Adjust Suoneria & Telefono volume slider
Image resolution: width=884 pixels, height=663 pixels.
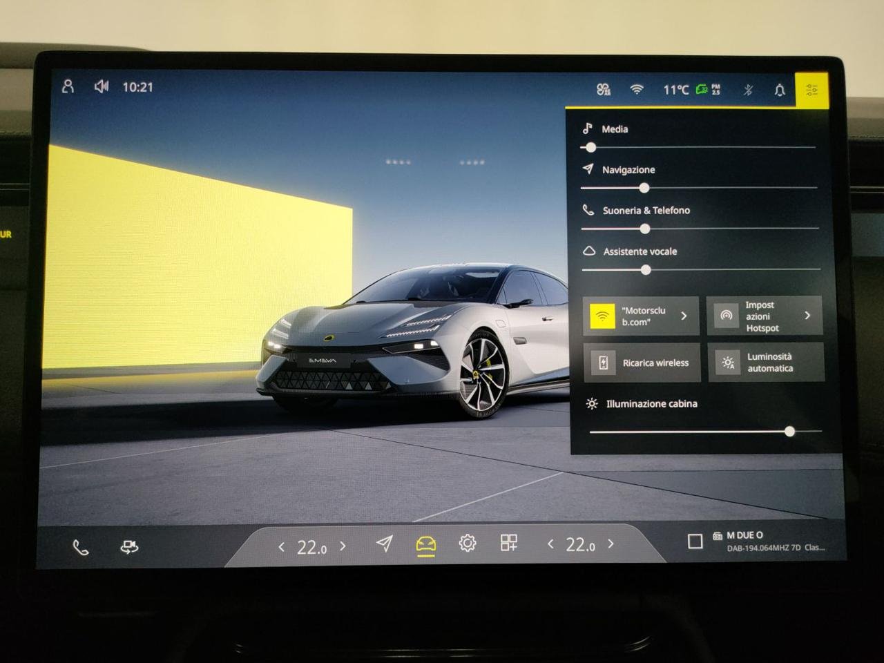(x=700, y=229)
